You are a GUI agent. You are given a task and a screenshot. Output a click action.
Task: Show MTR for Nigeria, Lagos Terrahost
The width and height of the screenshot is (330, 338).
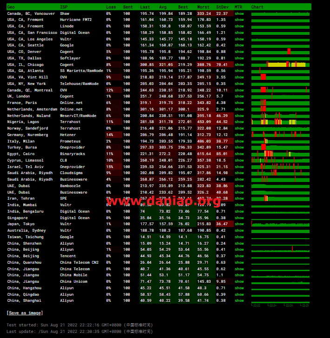(x=239, y=122)
